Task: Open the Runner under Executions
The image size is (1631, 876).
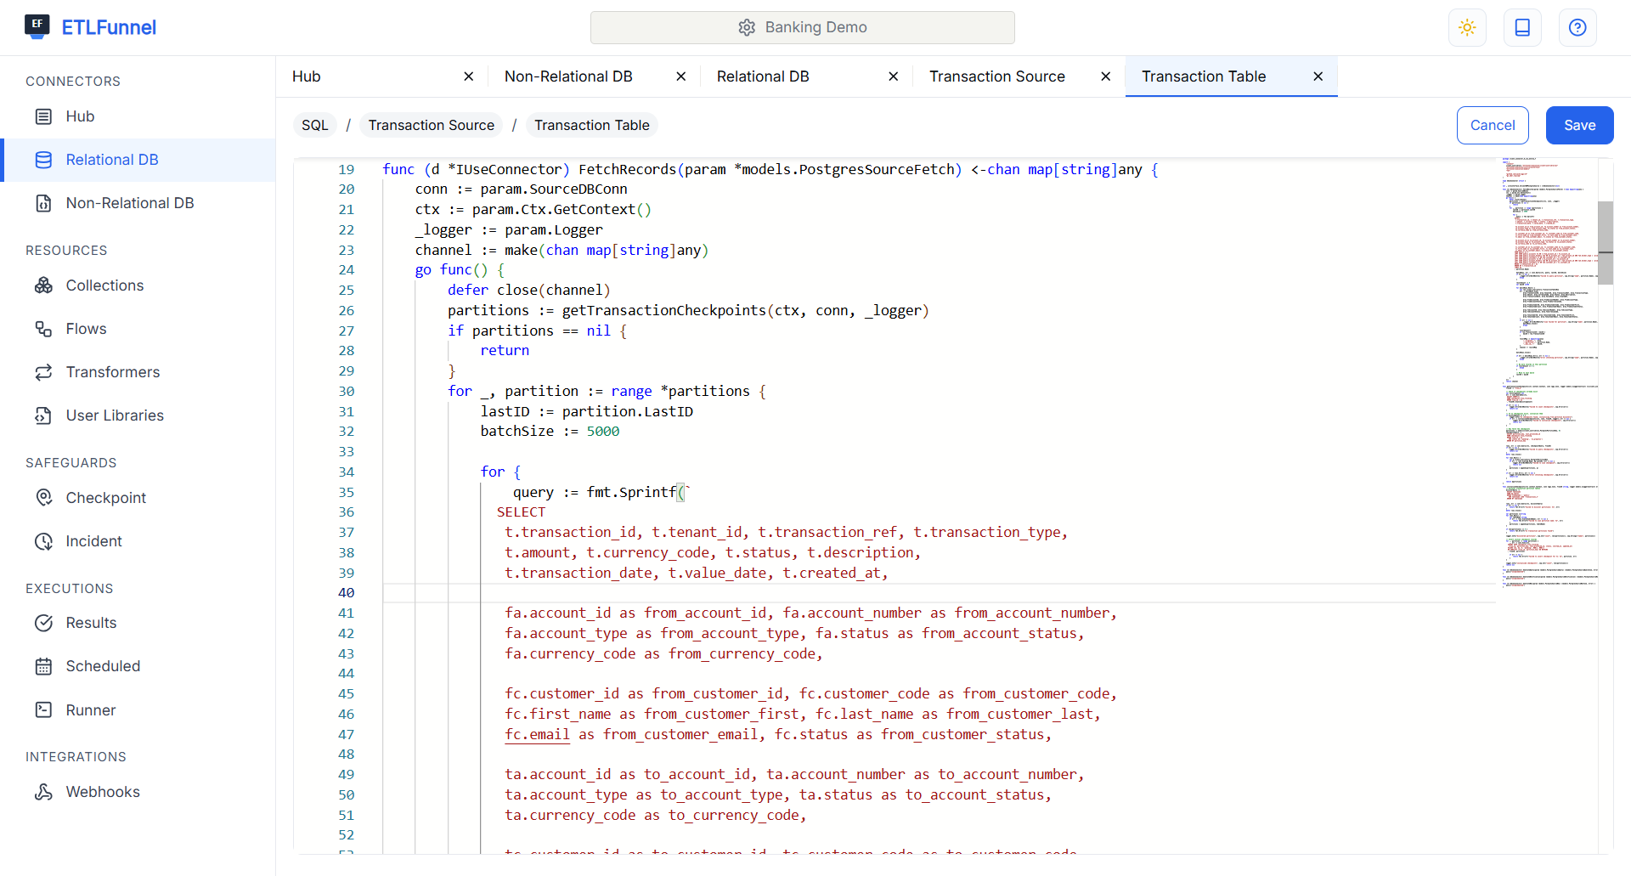Action: (x=91, y=710)
